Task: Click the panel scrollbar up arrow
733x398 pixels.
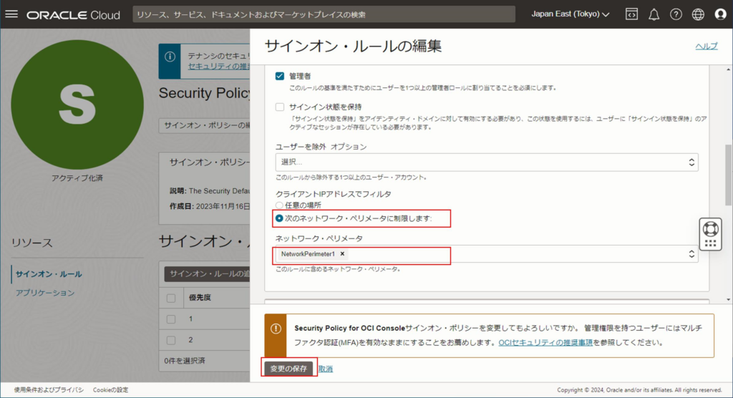Action: tap(728, 69)
